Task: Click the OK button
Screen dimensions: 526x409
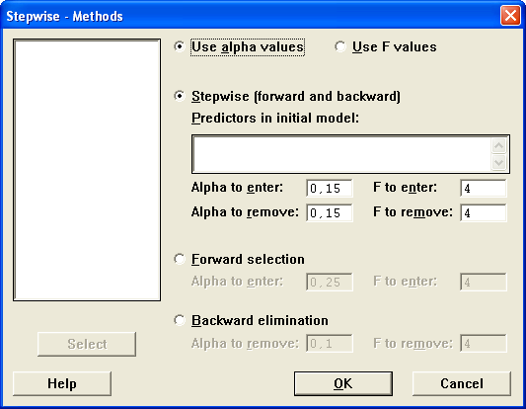Action: pyautogui.click(x=343, y=383)
